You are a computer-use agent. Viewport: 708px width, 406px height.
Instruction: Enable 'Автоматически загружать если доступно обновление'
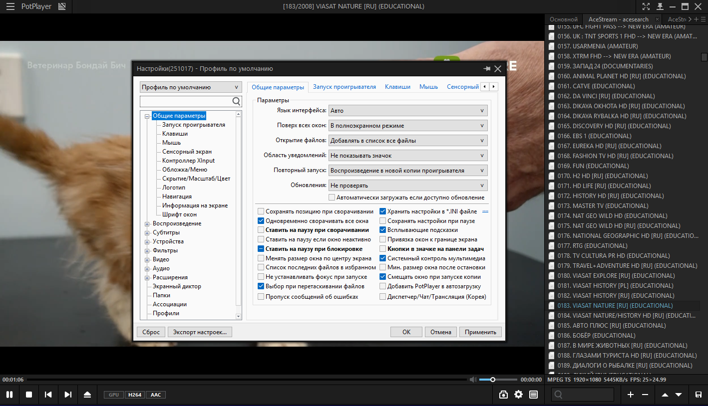(332, 198)
